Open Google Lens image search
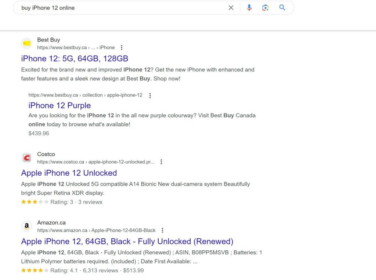This screenshot has width=376, height=280. pyautogui.click(x=266, y=7)
